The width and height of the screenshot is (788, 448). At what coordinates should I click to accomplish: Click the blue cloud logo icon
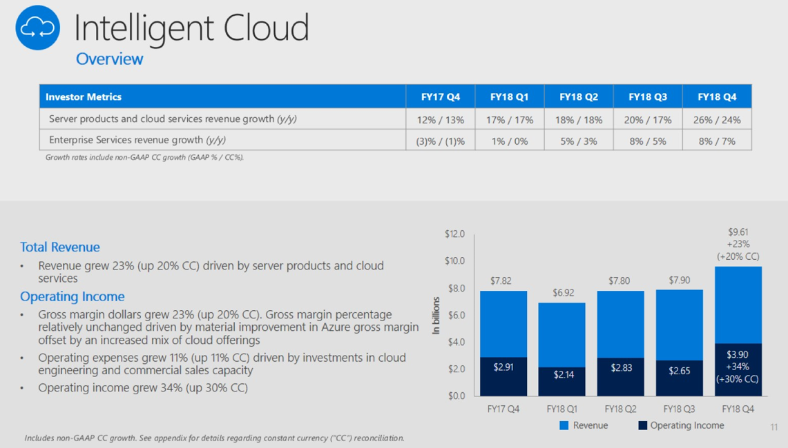37,28
